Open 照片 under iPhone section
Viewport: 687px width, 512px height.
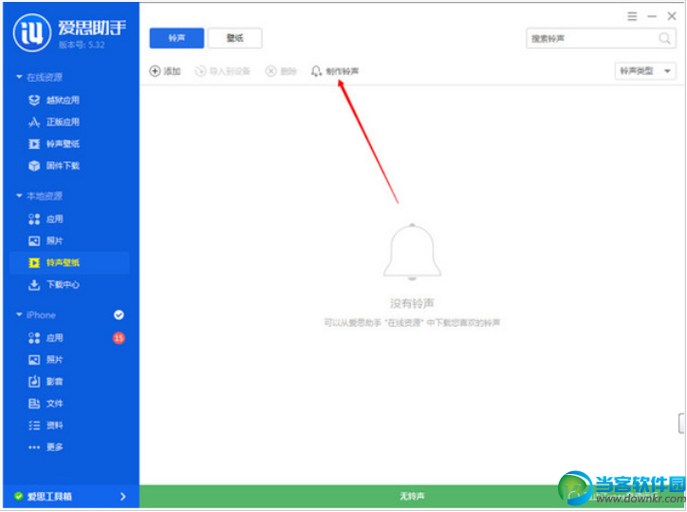46,360
